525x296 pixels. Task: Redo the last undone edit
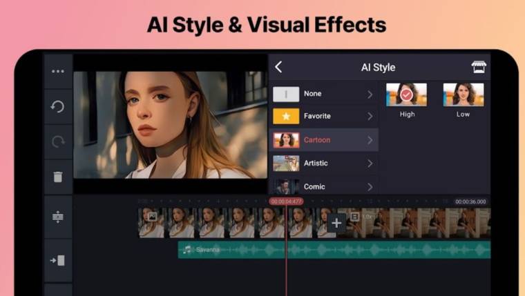58,142
